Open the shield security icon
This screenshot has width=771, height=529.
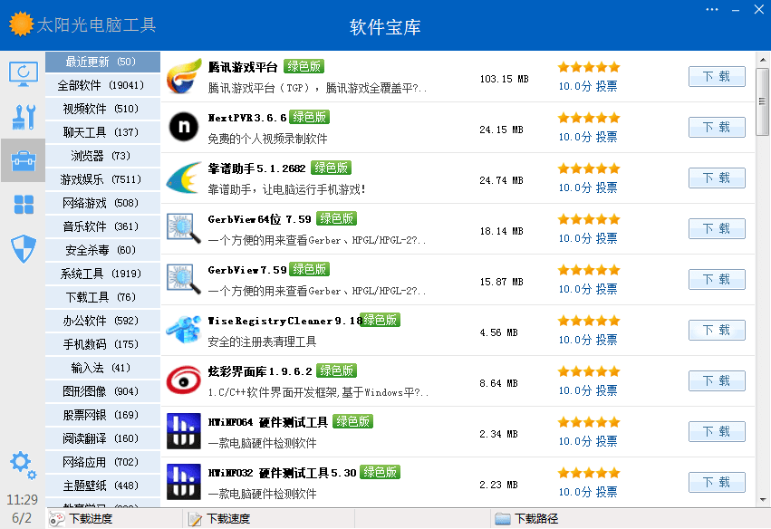pyautogui.click(x=23, y=247)
